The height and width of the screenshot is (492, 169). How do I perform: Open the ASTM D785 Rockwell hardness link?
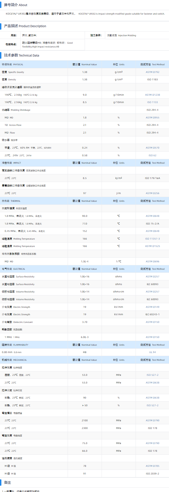pyautogui.click(x=152, y=466)
